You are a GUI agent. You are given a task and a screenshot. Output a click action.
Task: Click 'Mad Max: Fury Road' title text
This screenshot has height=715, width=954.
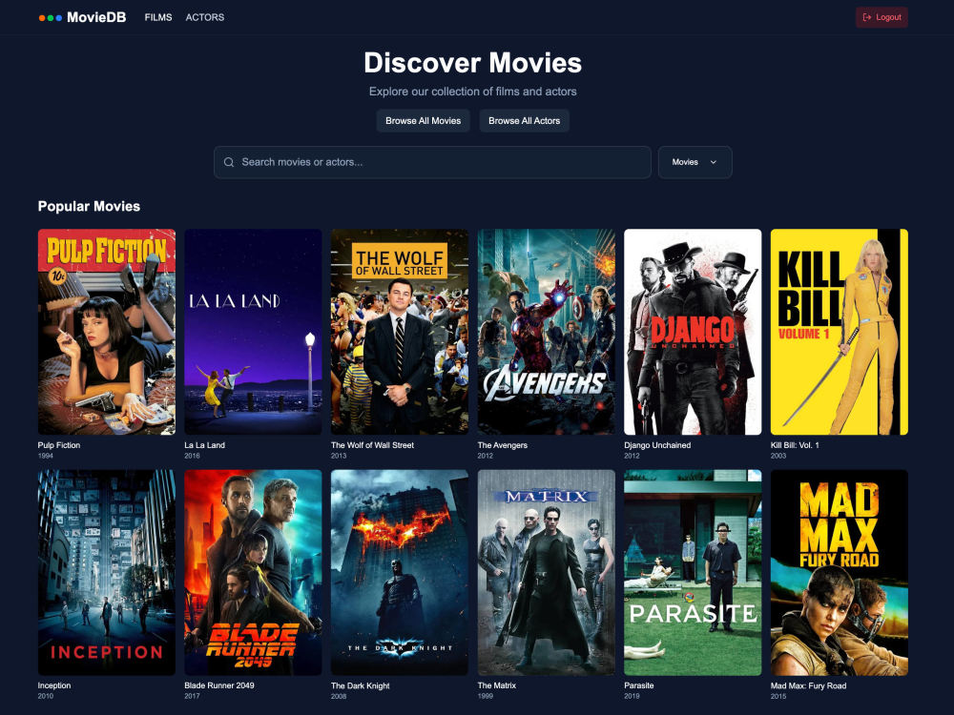click(x=808, y=685)
